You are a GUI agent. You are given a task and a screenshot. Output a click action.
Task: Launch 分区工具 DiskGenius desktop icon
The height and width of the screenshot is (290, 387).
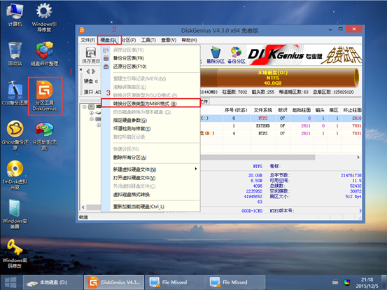45,96
